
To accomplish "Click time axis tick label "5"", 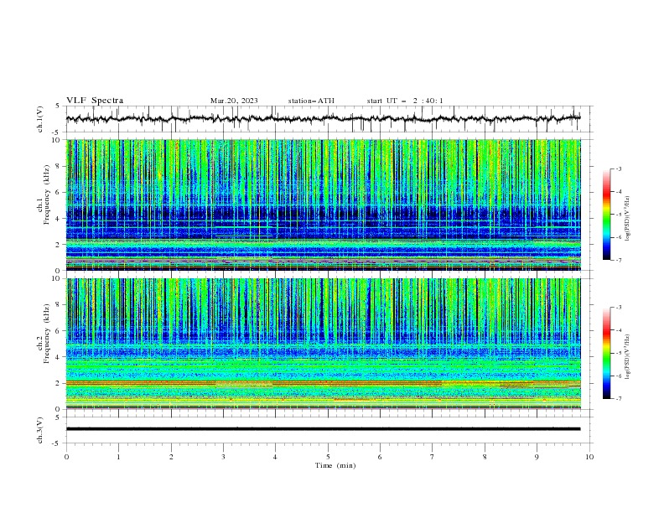I will tap(328, 457).
